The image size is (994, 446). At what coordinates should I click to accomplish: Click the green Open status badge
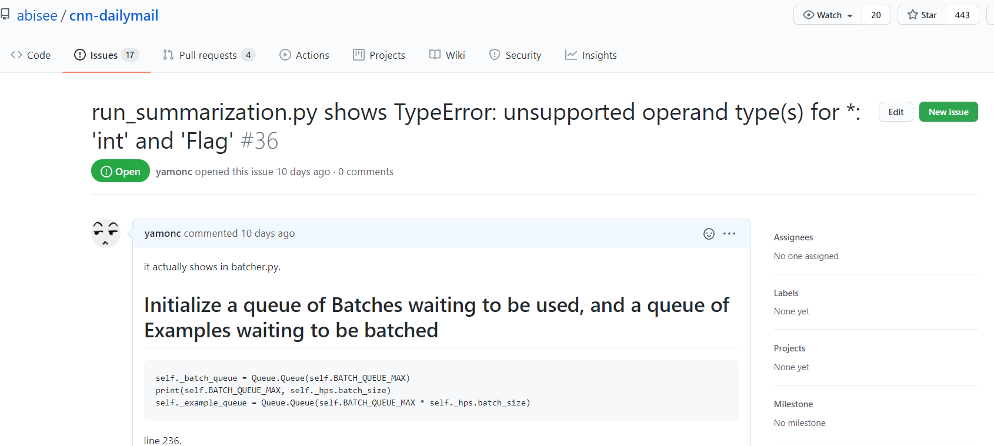pyautogui.click(x=121, y=171)
